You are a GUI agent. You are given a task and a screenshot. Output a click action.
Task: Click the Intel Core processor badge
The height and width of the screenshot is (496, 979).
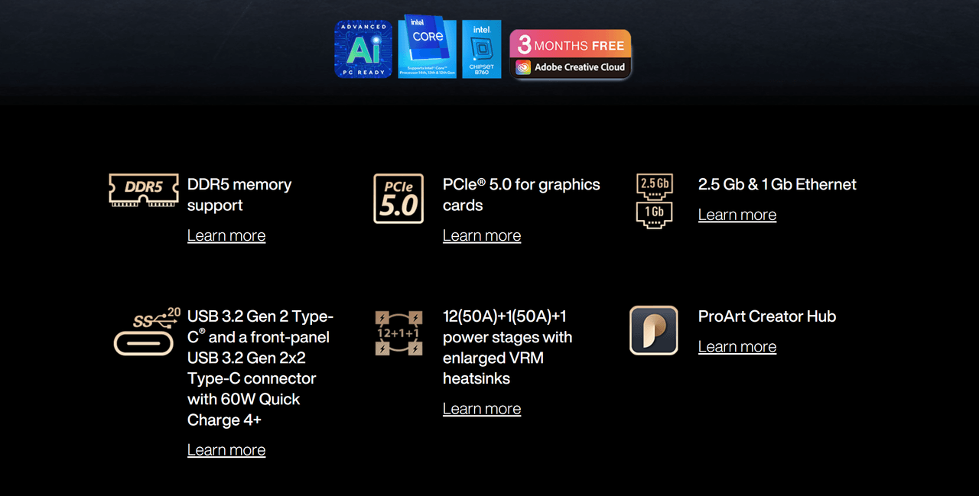427,49
